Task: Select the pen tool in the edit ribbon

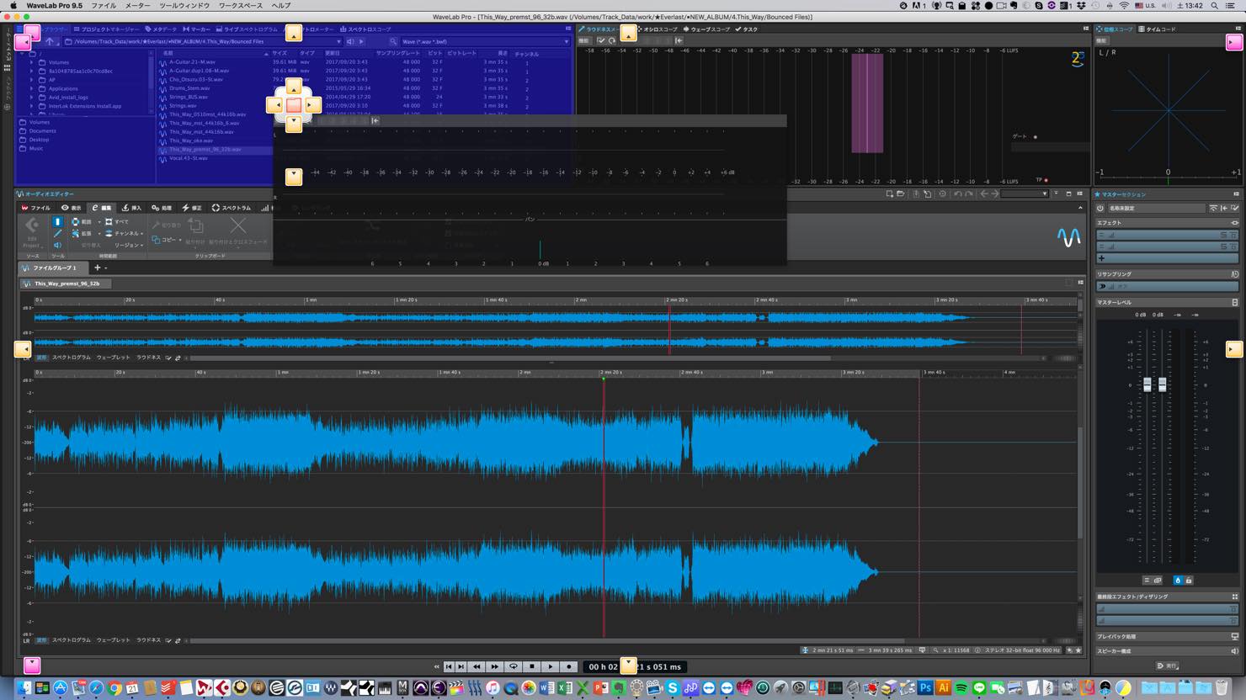Action: click(x=57, y=234)
